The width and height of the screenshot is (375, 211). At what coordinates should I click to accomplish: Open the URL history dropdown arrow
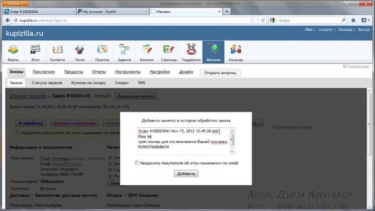(x=258, y=21)
